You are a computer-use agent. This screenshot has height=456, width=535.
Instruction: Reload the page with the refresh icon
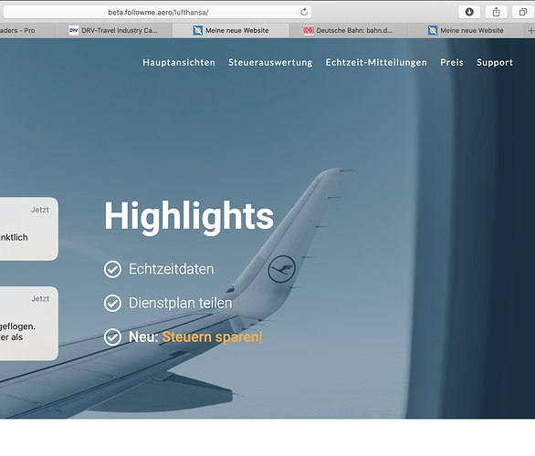[304, 12]
